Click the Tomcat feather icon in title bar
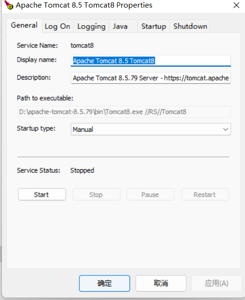 9,5
